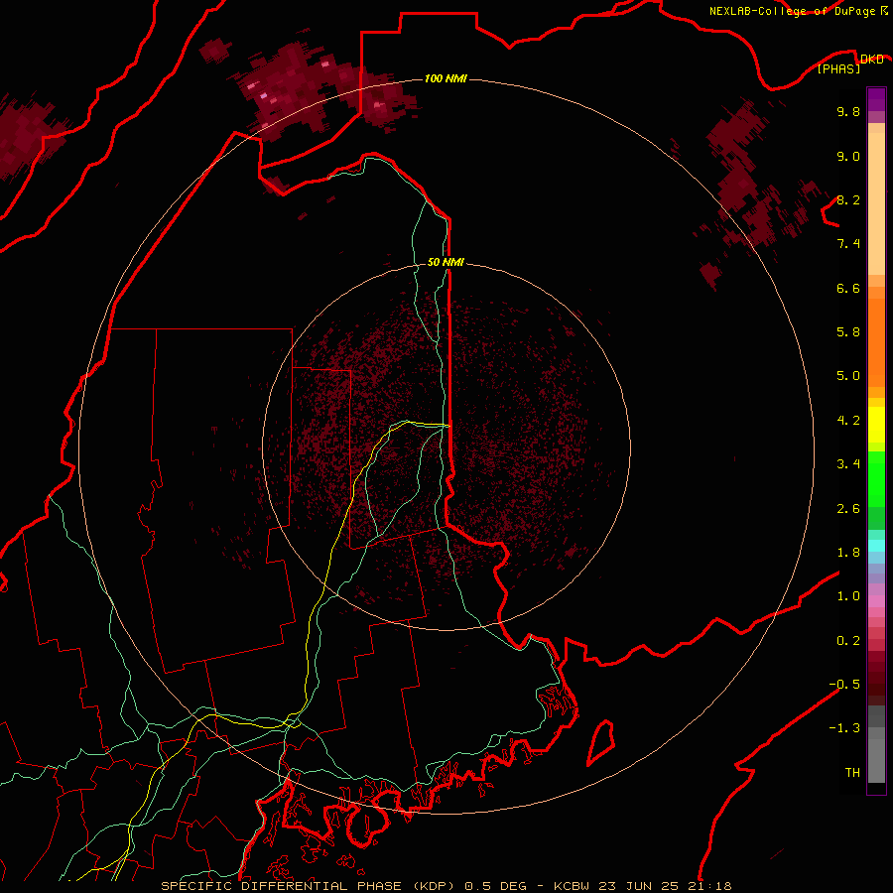Click the 1.0 value on the scale
893x893 pixels.
tap(848, 596)
